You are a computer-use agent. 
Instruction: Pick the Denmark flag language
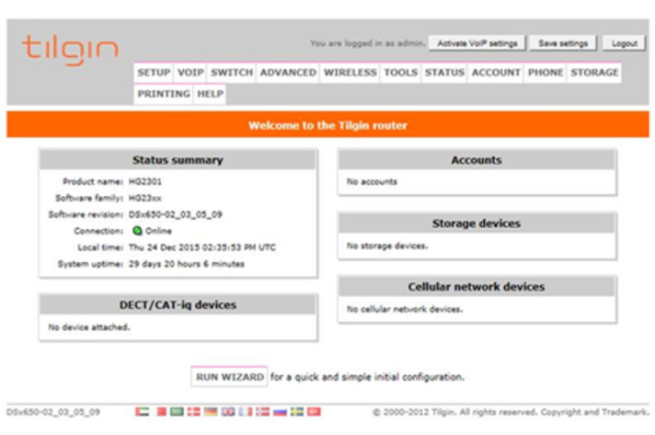pos(193,412)
